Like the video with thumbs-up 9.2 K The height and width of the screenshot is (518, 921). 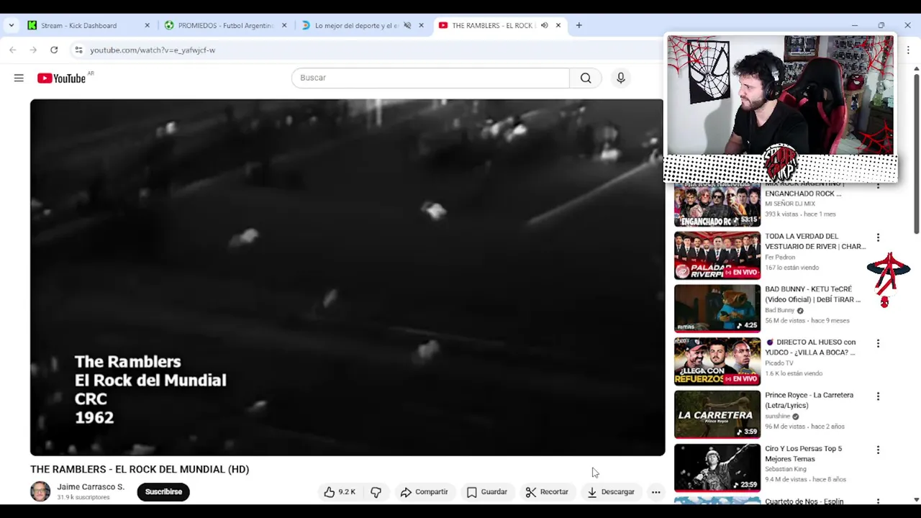click(340, 492)
